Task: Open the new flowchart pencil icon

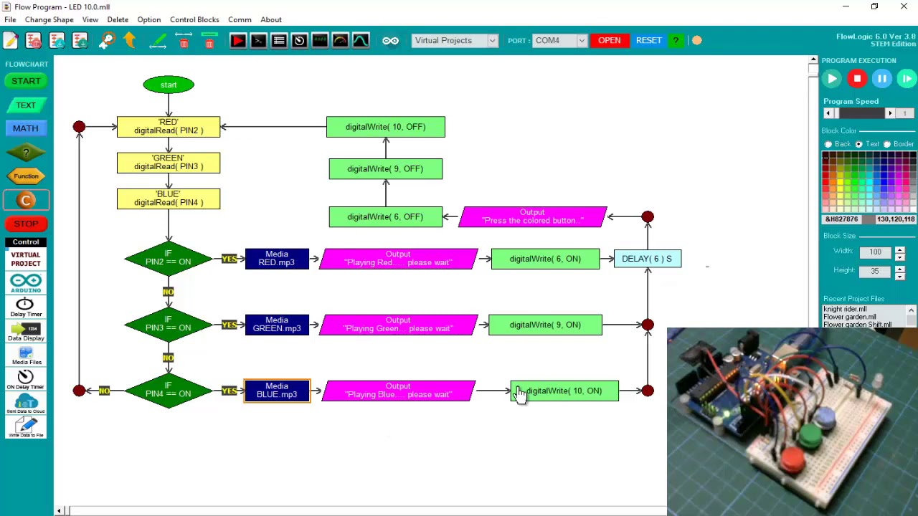Action: tap(11, 41)
